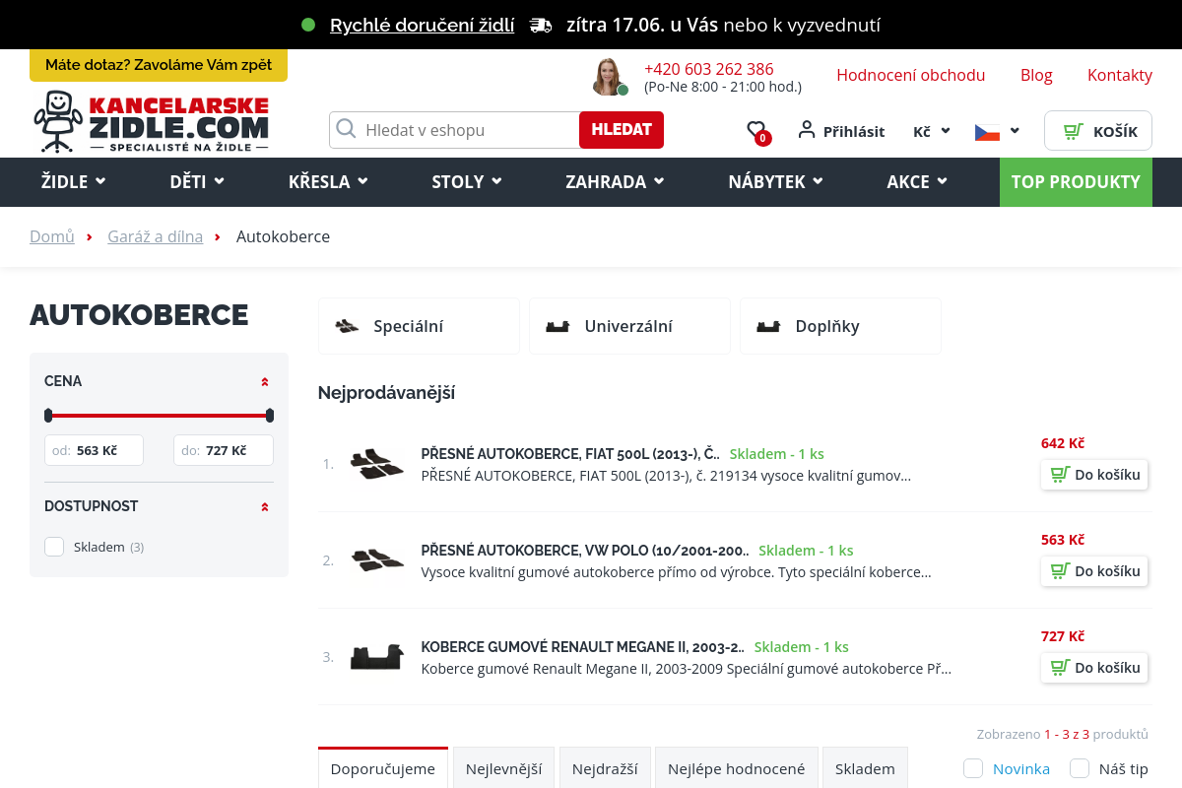Tick the Skladem availability checkbox
Screen dimensions: 1182x788
click(x=54, y=547)
